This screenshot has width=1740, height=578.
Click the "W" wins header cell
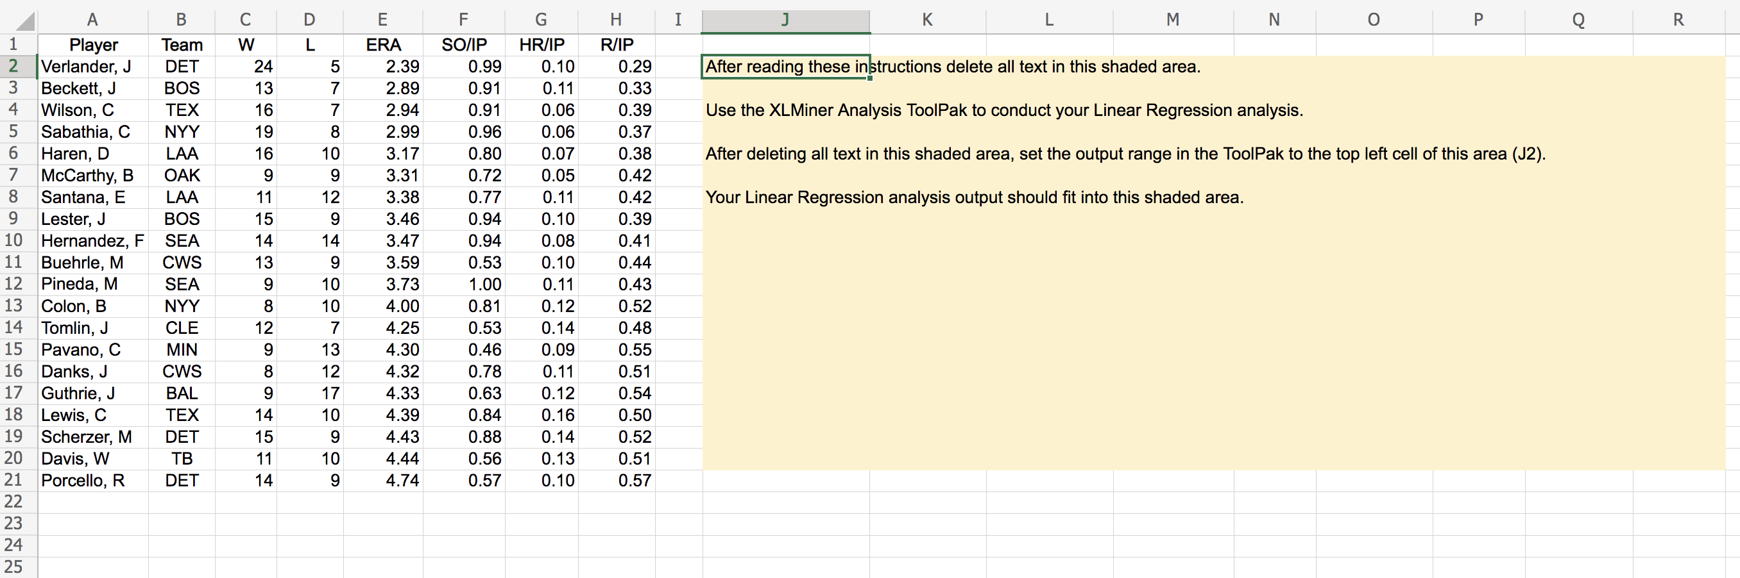(246, 45)
